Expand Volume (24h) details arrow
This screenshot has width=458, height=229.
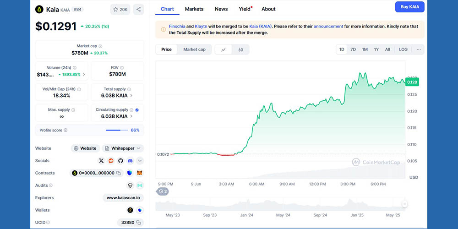tap(84, 75)
